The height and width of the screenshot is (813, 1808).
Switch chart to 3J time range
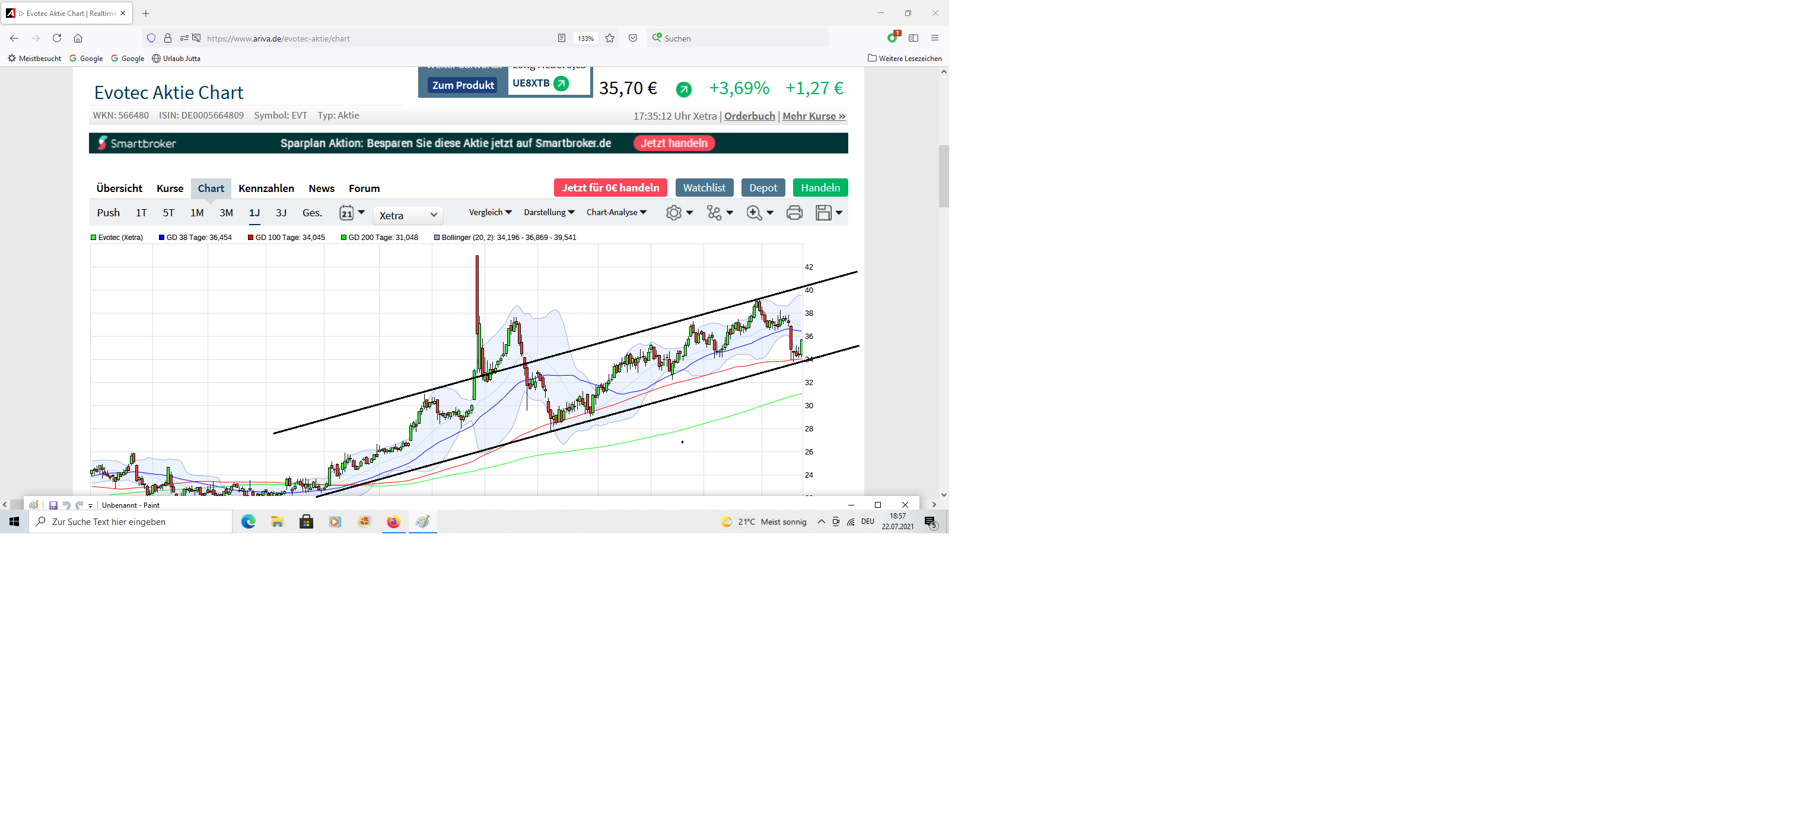pyautogui.click(x=281, y=213)
